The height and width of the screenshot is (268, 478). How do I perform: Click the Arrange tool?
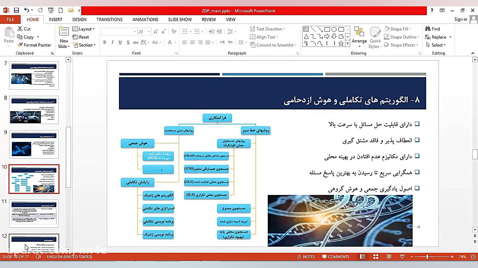tap(359, 37)
